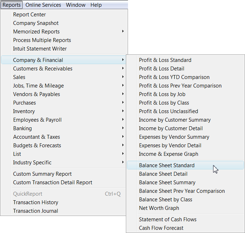
Task: Choose Income & Expense Graph
Action: pyautogui.click(x=168, y=154)
